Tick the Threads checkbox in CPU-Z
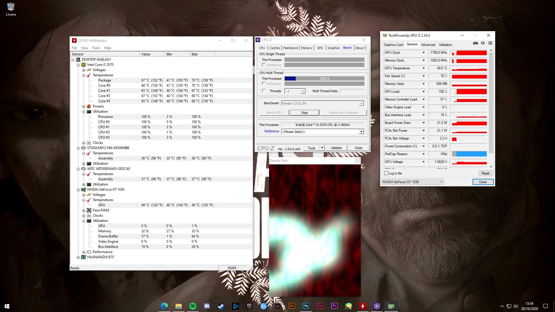The width and height of the screenshot is (555, 312). pos(264,91)
